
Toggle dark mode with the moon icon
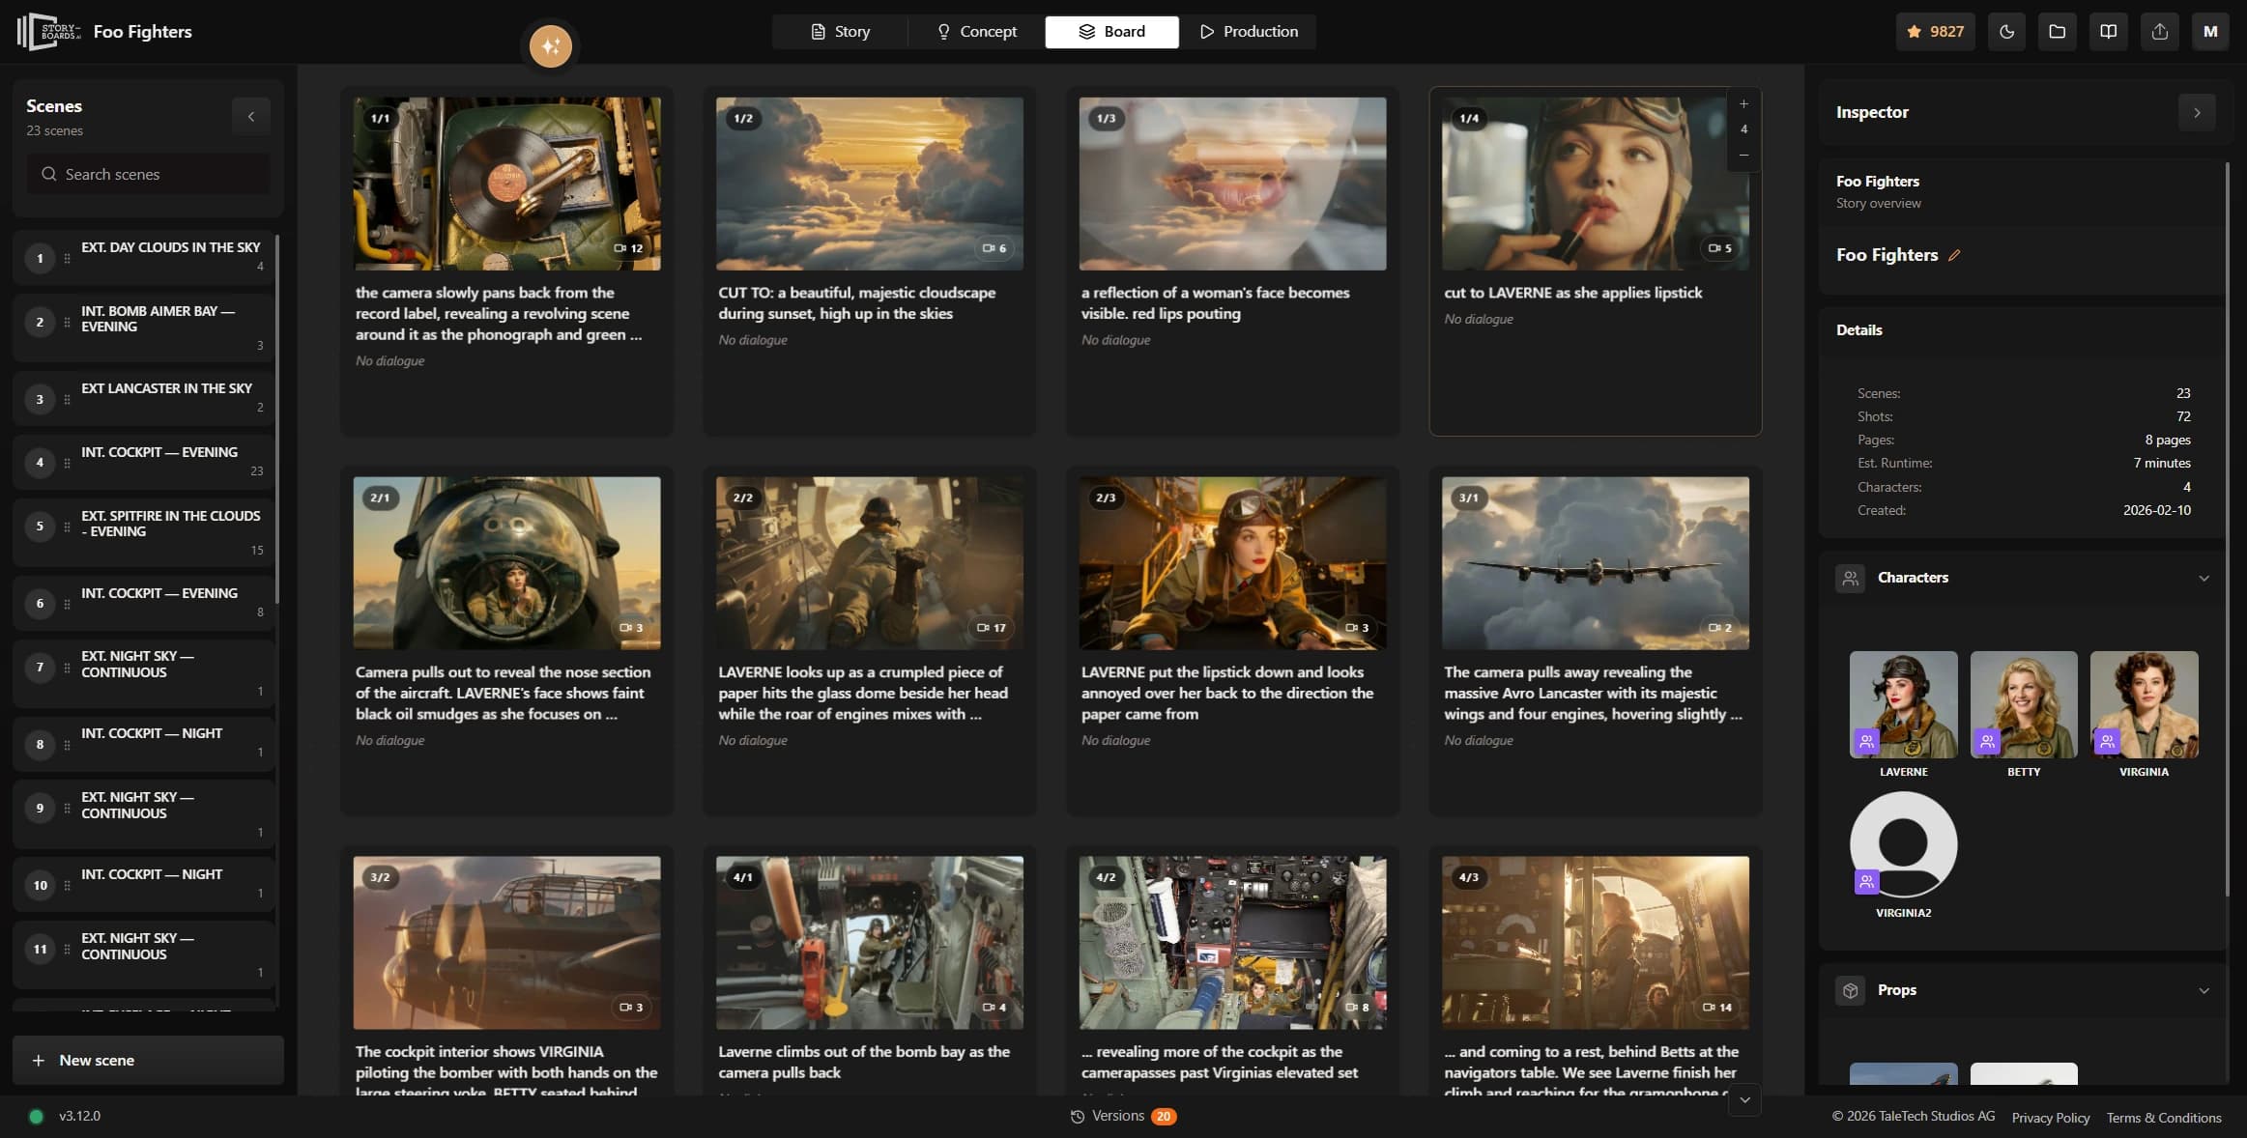tap(2005, 31)
